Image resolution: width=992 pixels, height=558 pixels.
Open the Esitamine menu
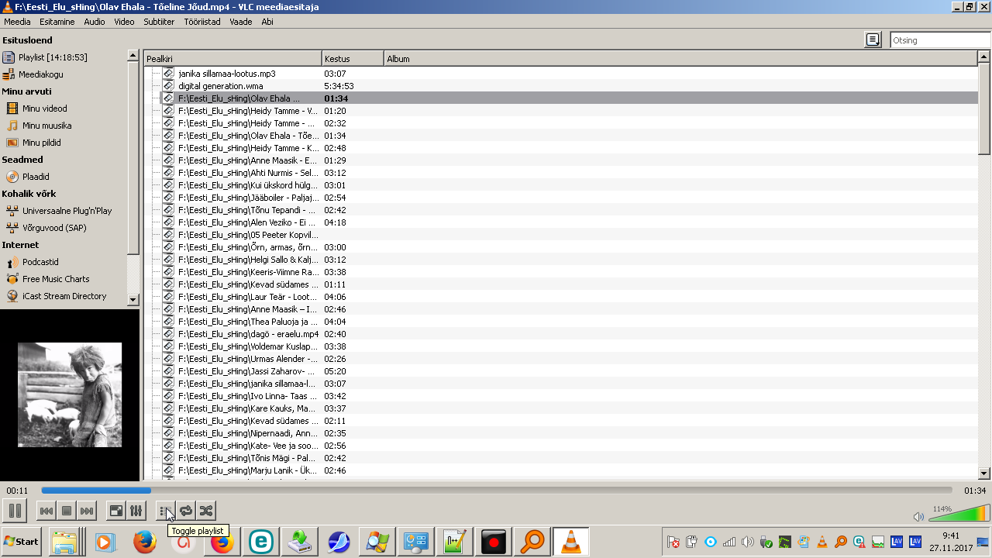(57, 22)
